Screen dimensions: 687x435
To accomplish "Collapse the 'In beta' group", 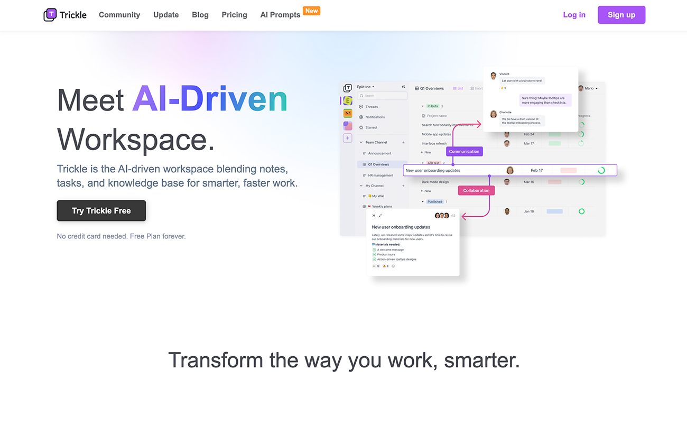I will point(423,106).
